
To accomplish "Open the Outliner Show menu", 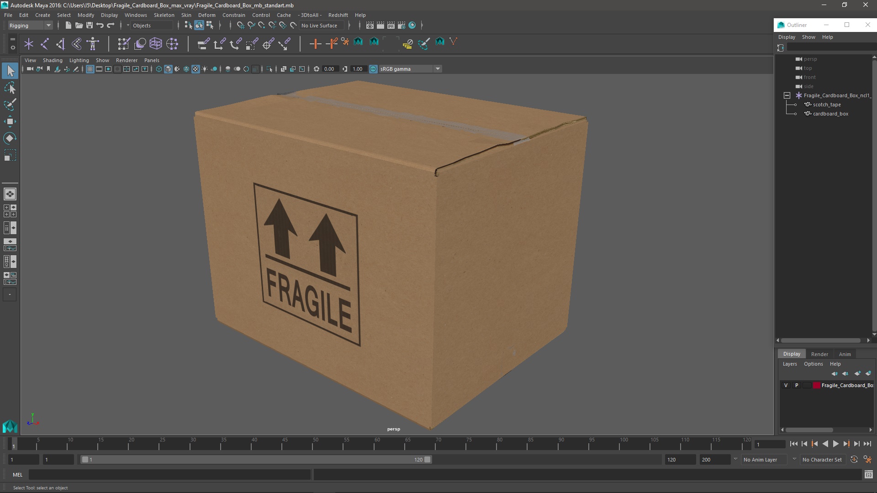I will pos(808,37).
